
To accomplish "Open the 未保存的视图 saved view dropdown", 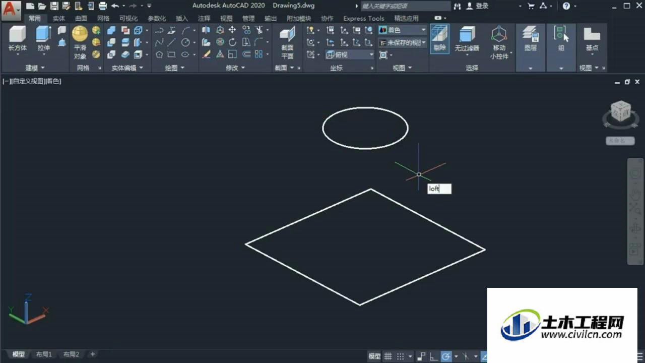I will pyautogui.click(x=403, y=43).
